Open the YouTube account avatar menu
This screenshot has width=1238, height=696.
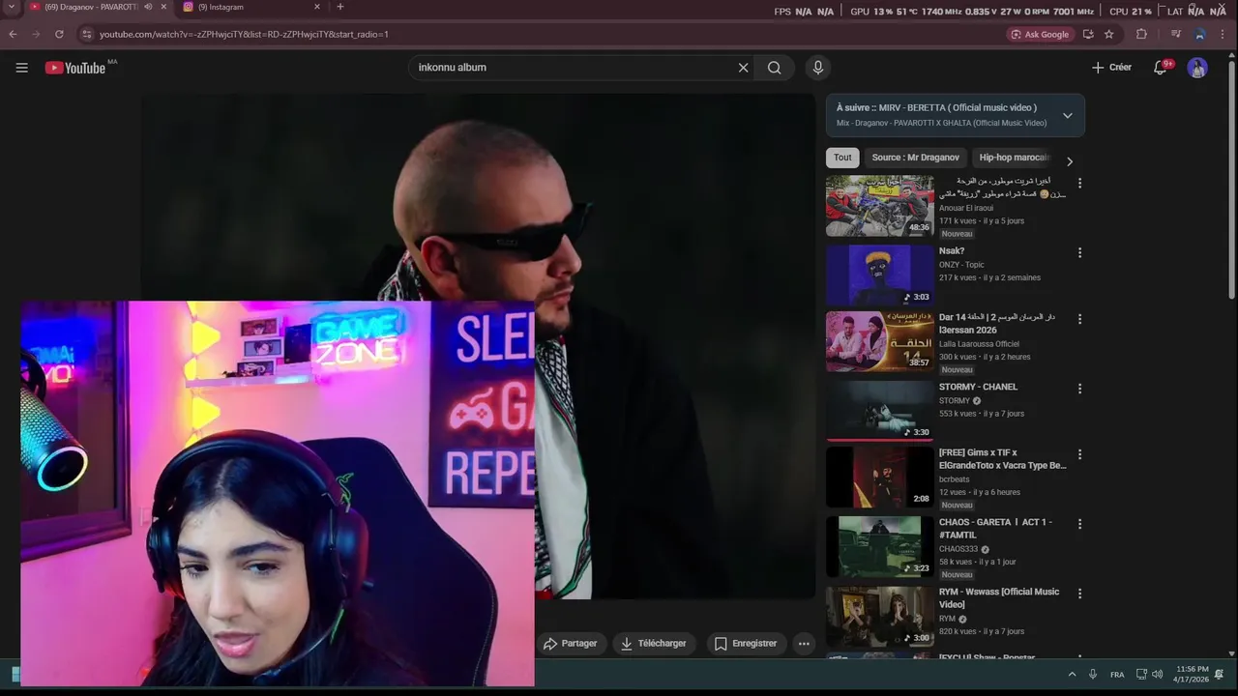coord(1197,68)
